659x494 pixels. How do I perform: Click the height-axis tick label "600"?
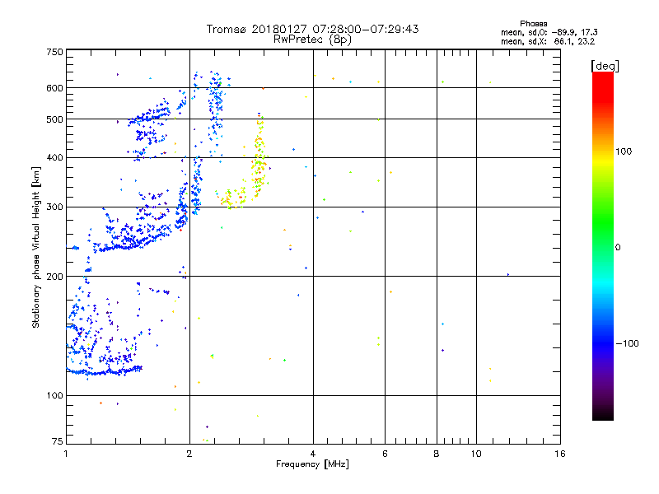click(x=54, y=88)
